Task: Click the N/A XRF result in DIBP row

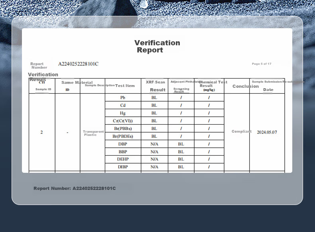Action: click(x=154, y=167)
